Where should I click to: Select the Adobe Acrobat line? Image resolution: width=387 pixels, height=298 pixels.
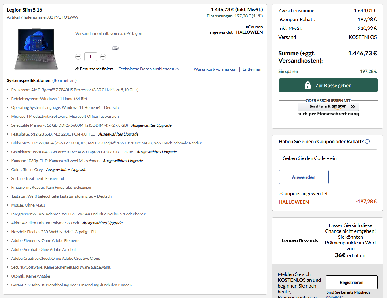point(44,249)
